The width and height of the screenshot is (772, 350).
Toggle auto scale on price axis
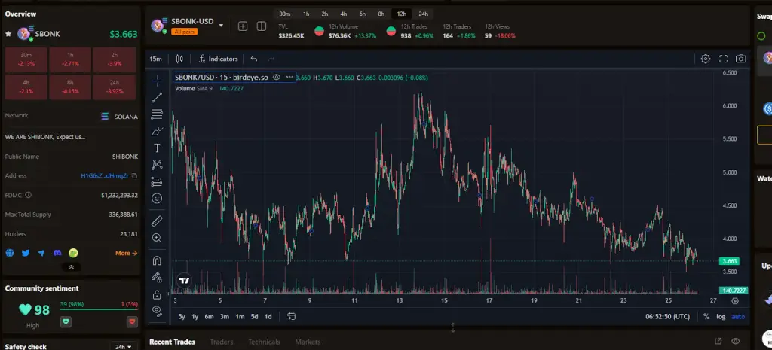tap(738, 317)
